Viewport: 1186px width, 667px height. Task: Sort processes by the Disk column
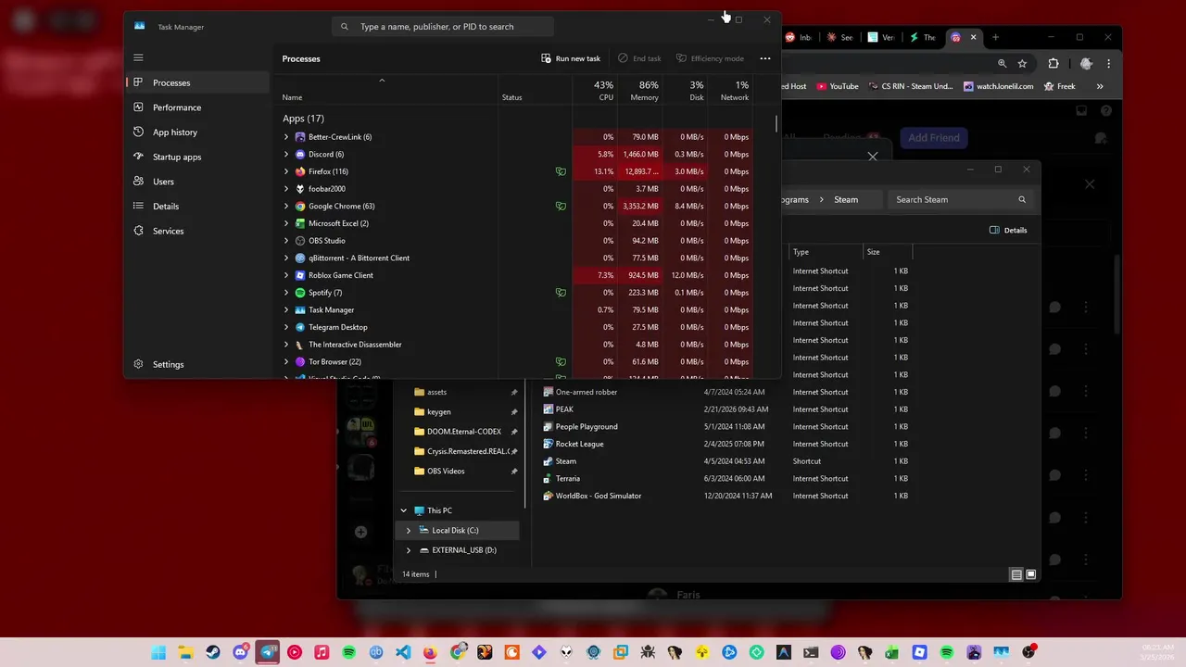[685, 90]
